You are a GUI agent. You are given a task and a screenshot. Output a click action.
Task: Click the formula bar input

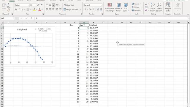point(110,18)
